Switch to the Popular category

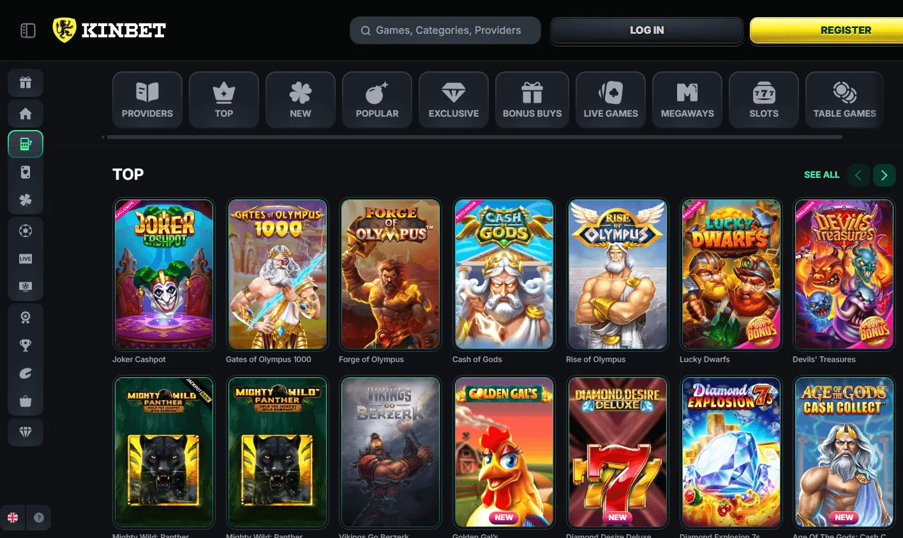click(377, 100)
